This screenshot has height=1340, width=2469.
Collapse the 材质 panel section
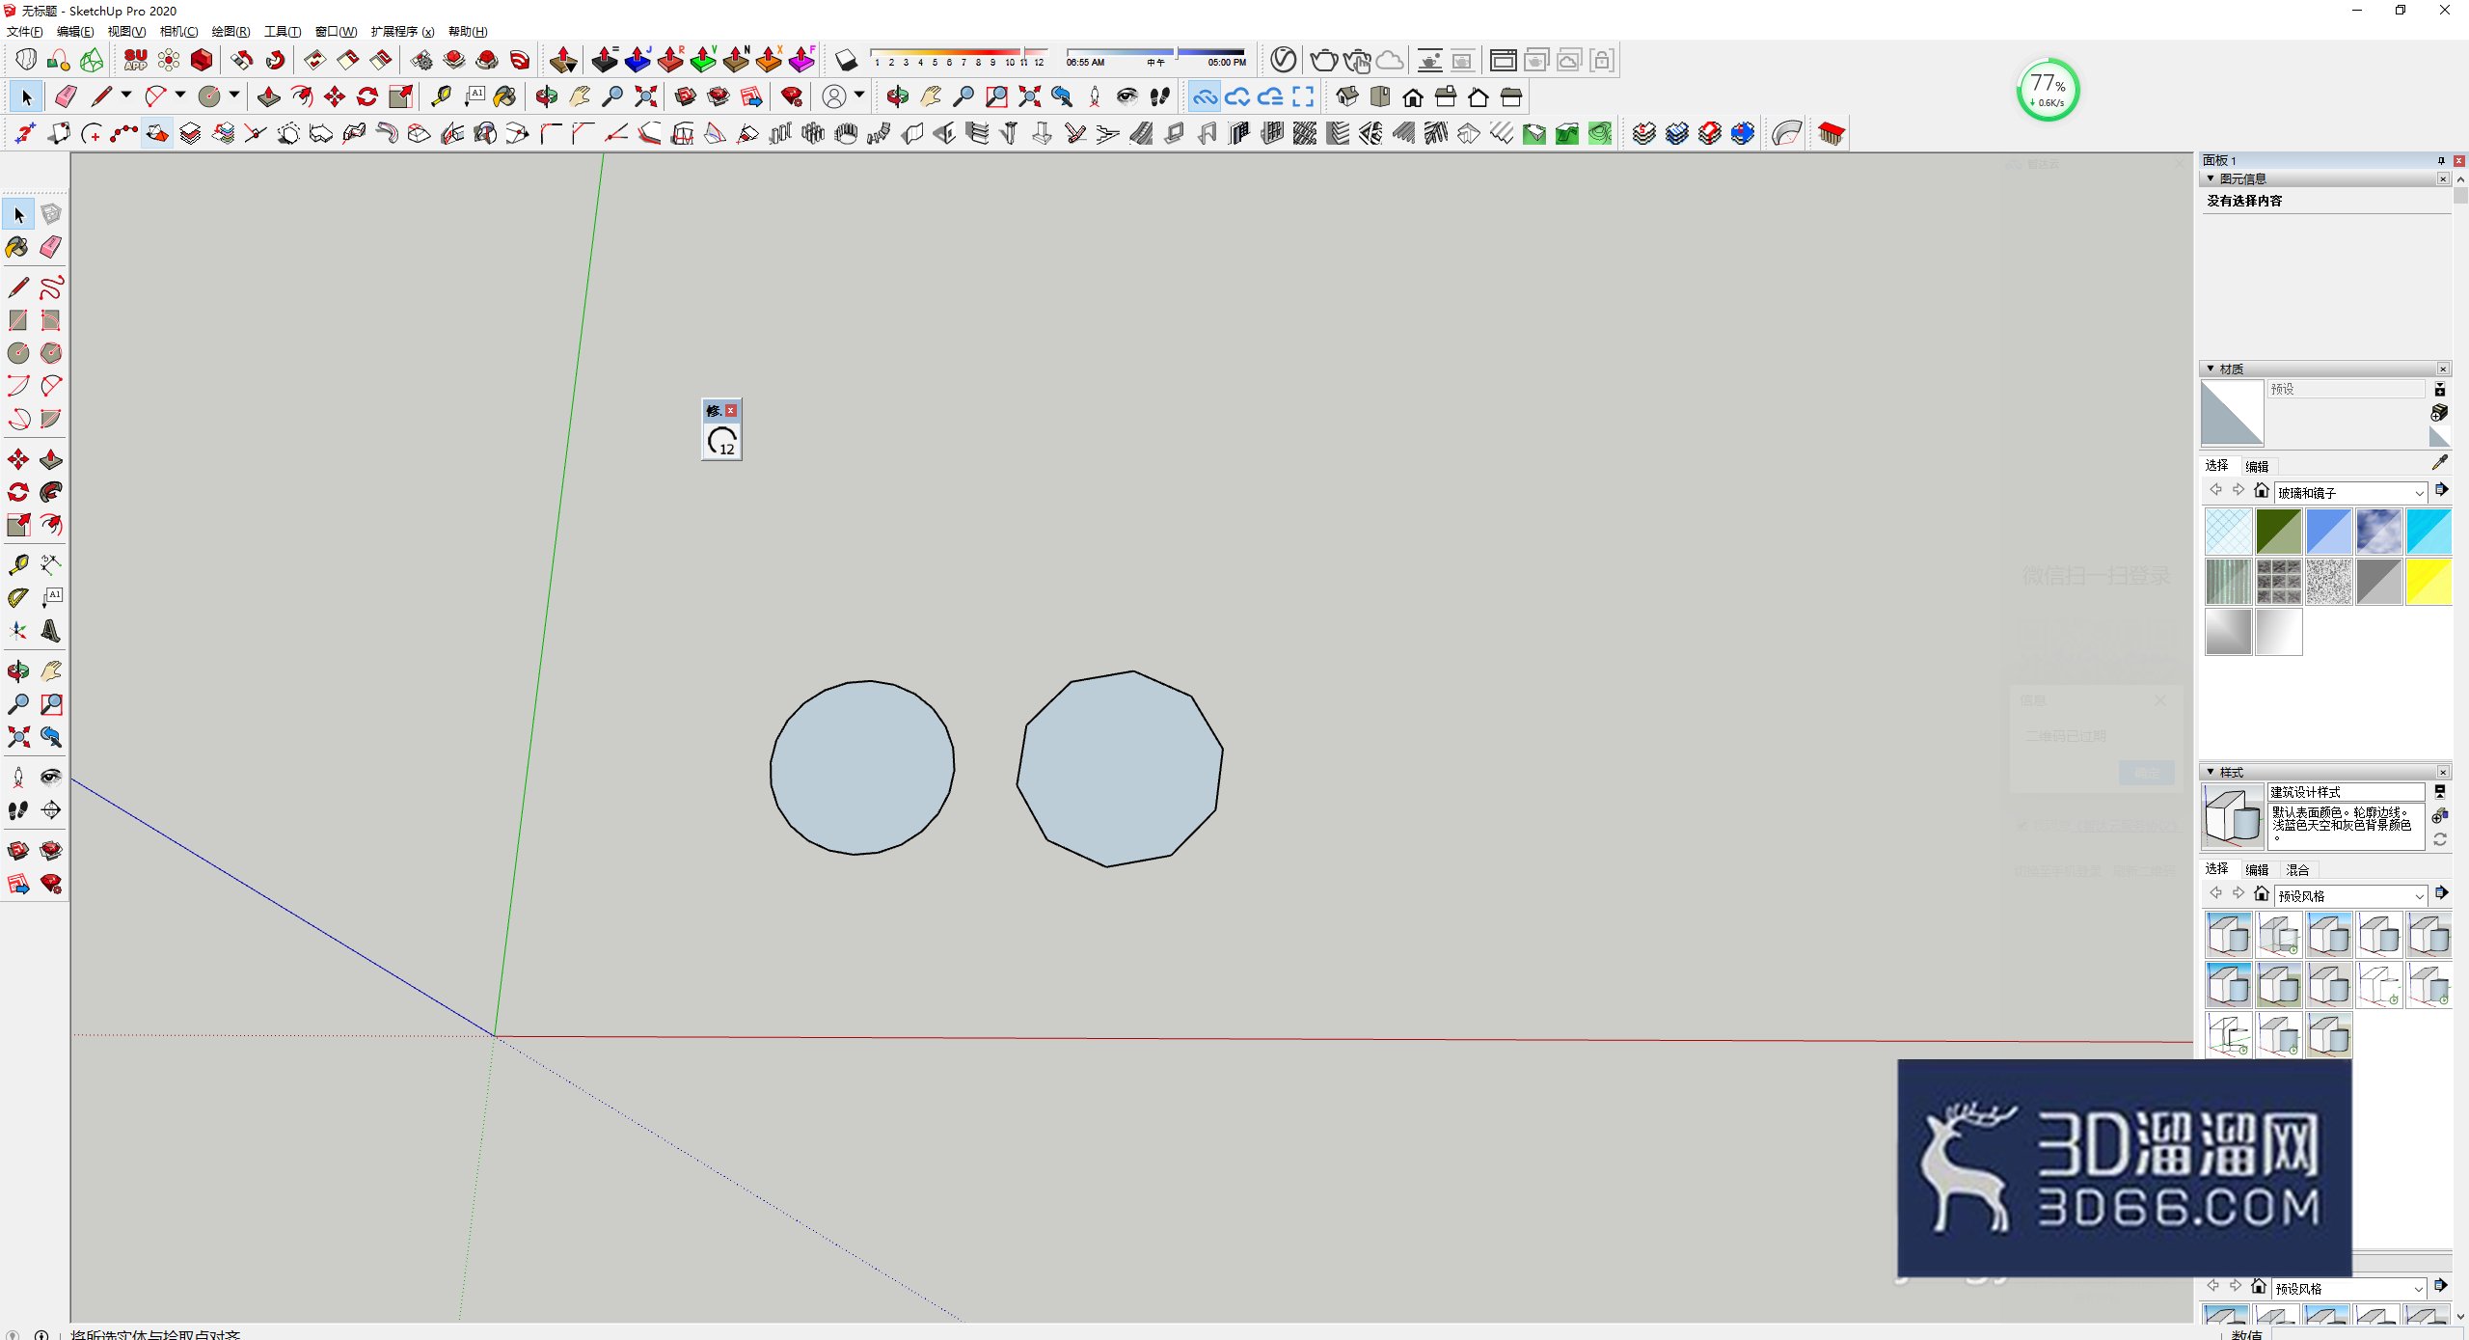[2211, 369]
